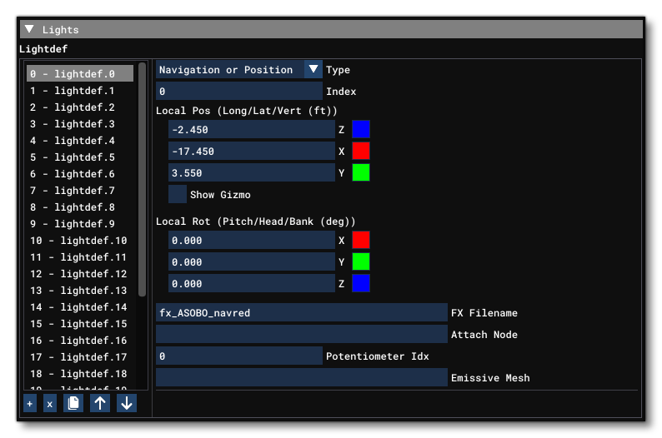Edit Local Pos Y value 3.550

pos(252,172)
